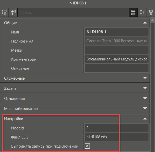Select Выполнять запись при подключении label
The image size is (155, 152).
click(x=45, y=146)
